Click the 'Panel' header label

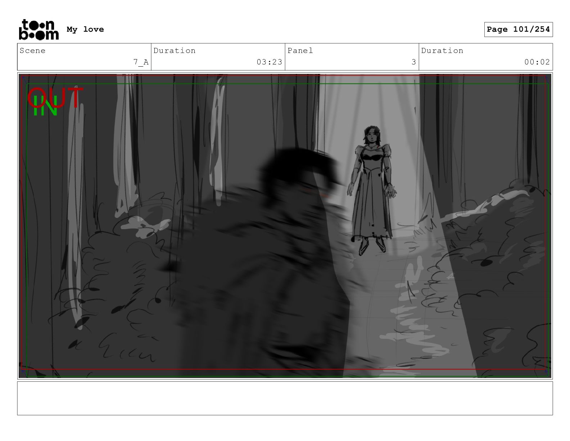point(300,50)
